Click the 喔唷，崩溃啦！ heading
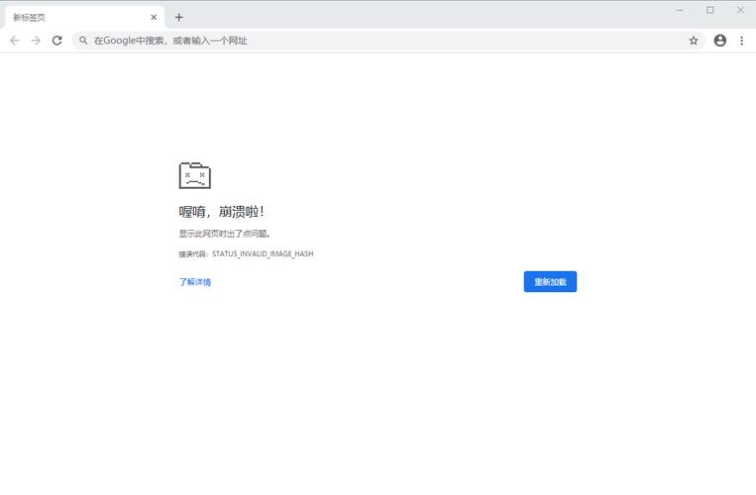 pos(221,212)
